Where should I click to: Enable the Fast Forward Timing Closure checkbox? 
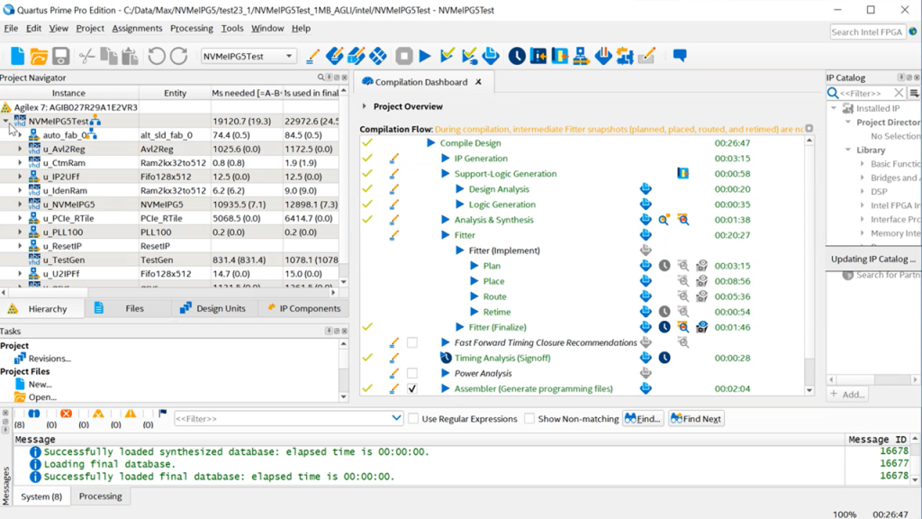coord(412,342)
